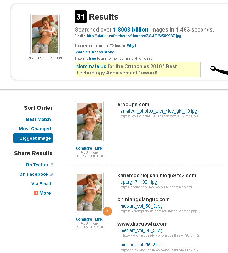The width and height of the screenshot is (228, 253).
Task: Select the Biggest Image sort option
Action: click(33, 138)
